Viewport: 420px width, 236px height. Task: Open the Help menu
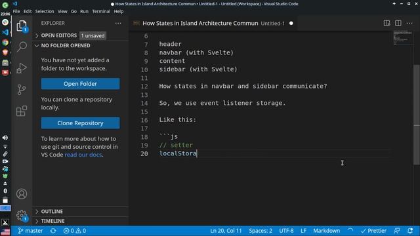[118, 12]
